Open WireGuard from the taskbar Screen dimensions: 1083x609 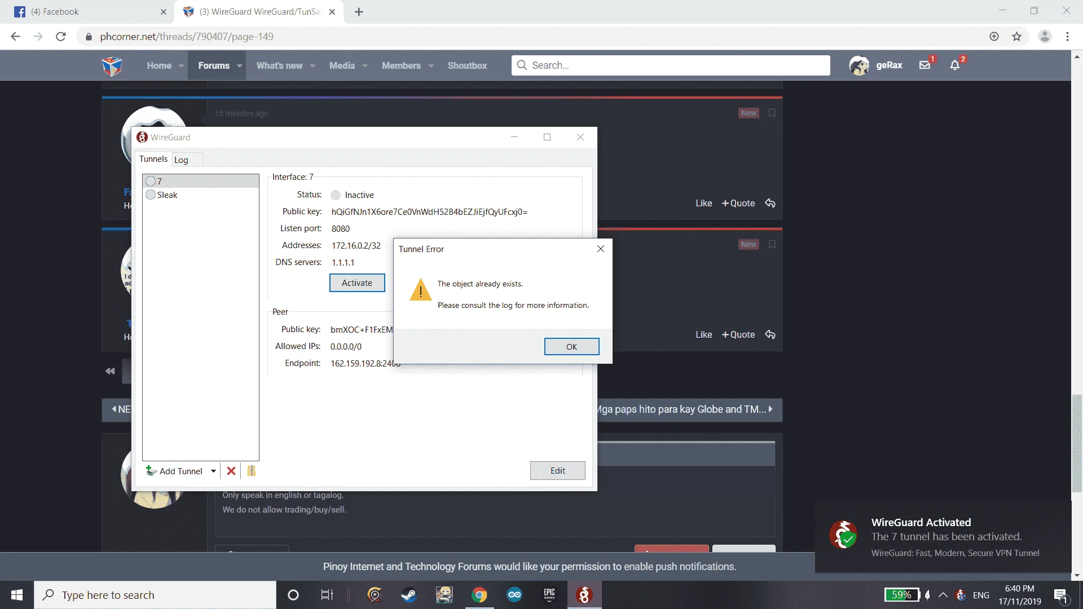point(584,595)
